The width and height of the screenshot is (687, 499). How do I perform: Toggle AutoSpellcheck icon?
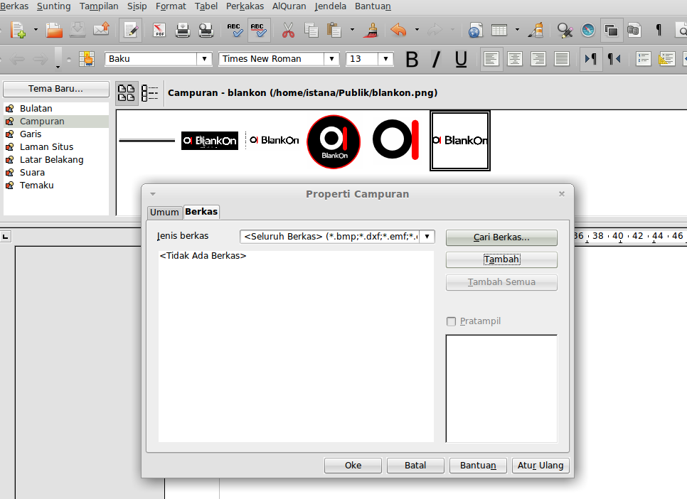(x=258, y=31)
